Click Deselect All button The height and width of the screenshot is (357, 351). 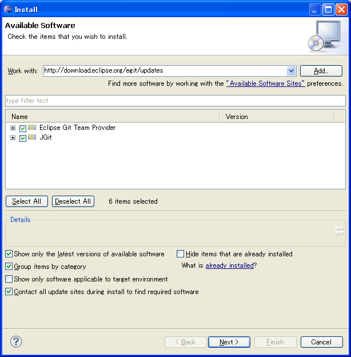click(x=73, y=201)
